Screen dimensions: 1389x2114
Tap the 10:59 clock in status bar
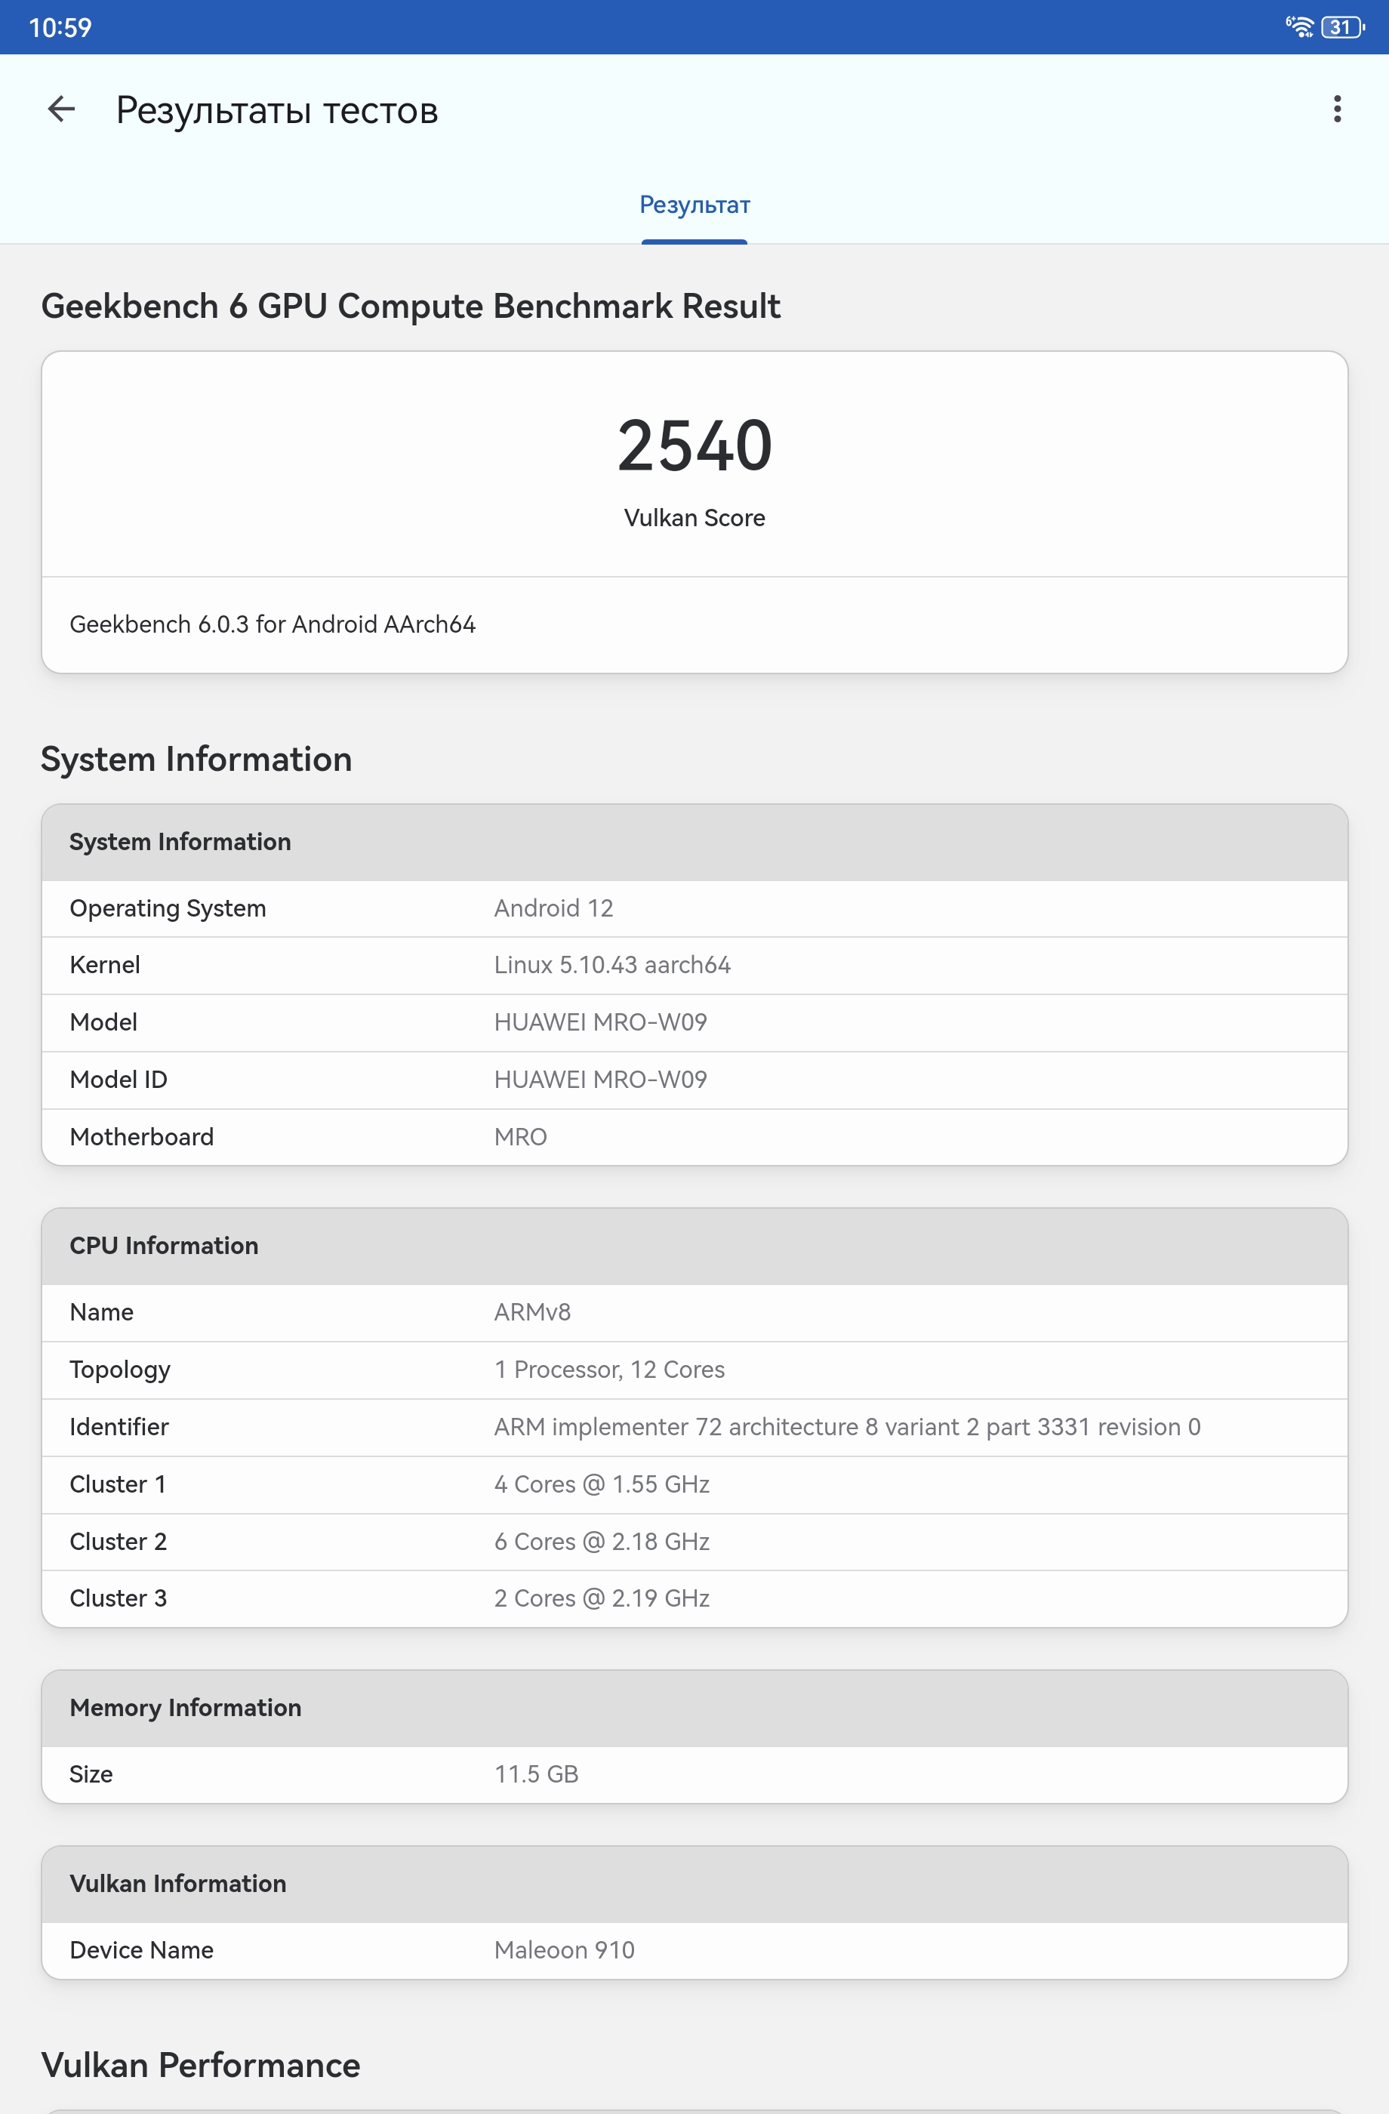[x=60, y=27]
